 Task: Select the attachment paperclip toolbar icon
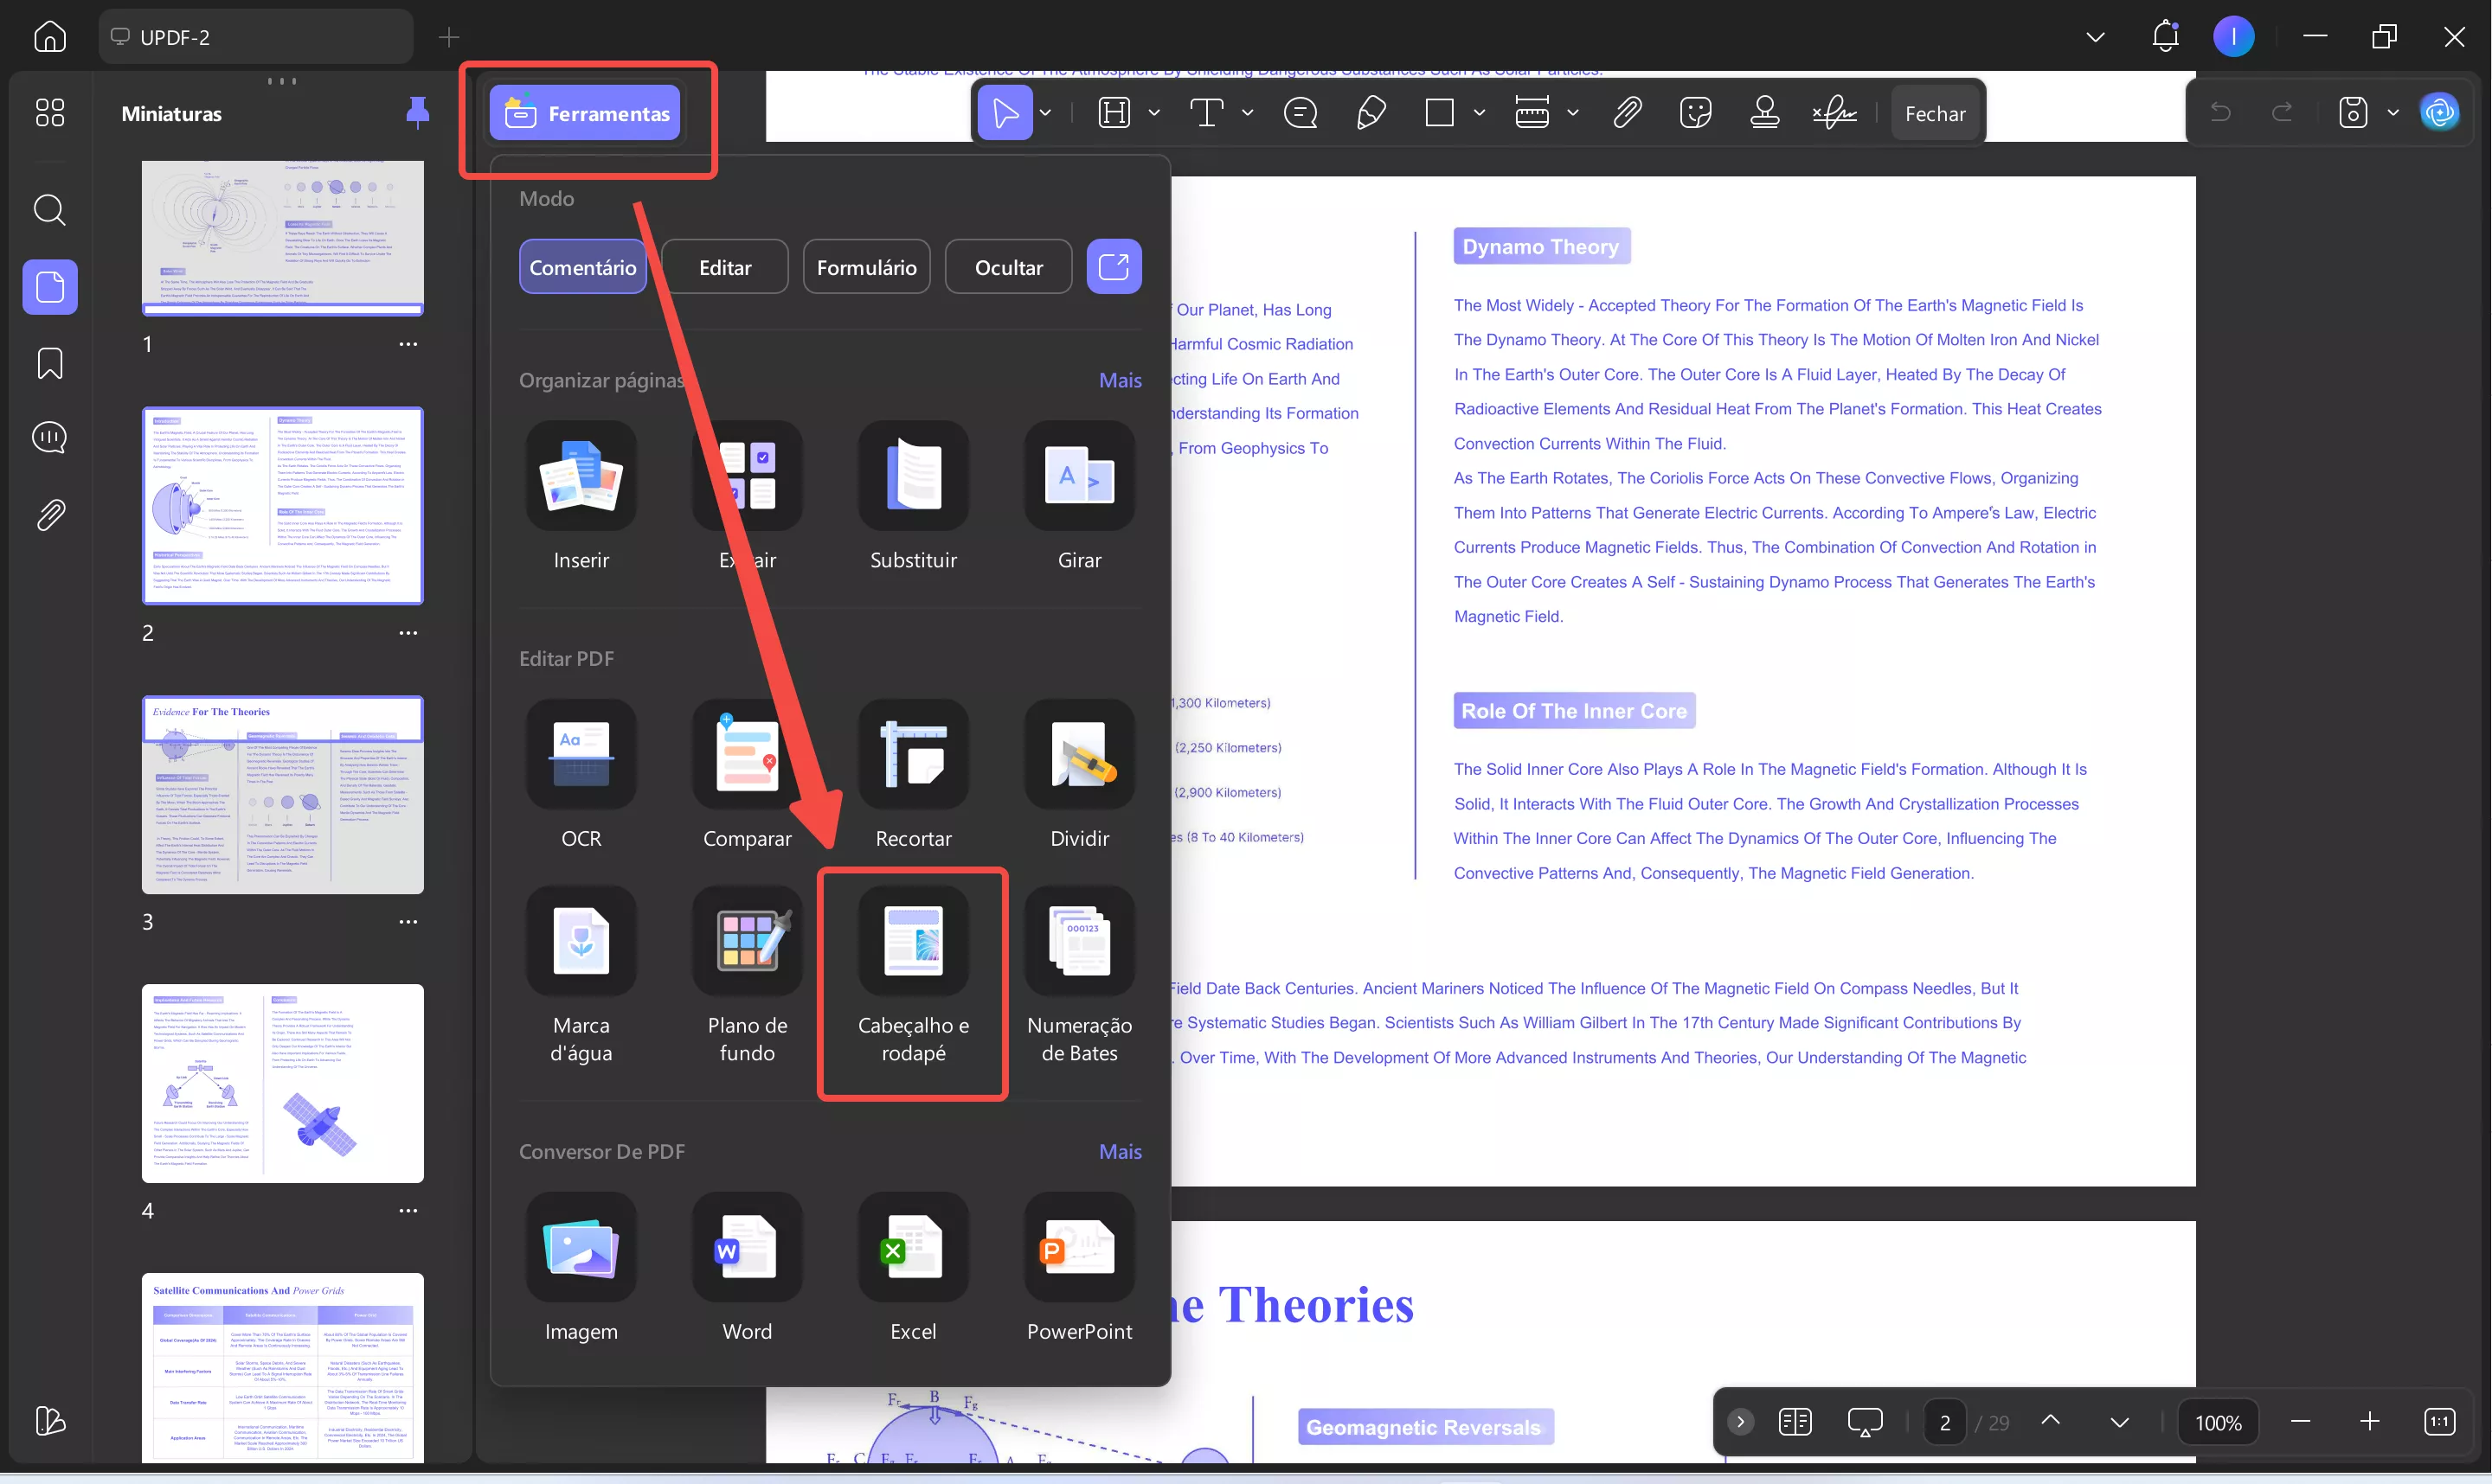click(x=1627, y=113)
